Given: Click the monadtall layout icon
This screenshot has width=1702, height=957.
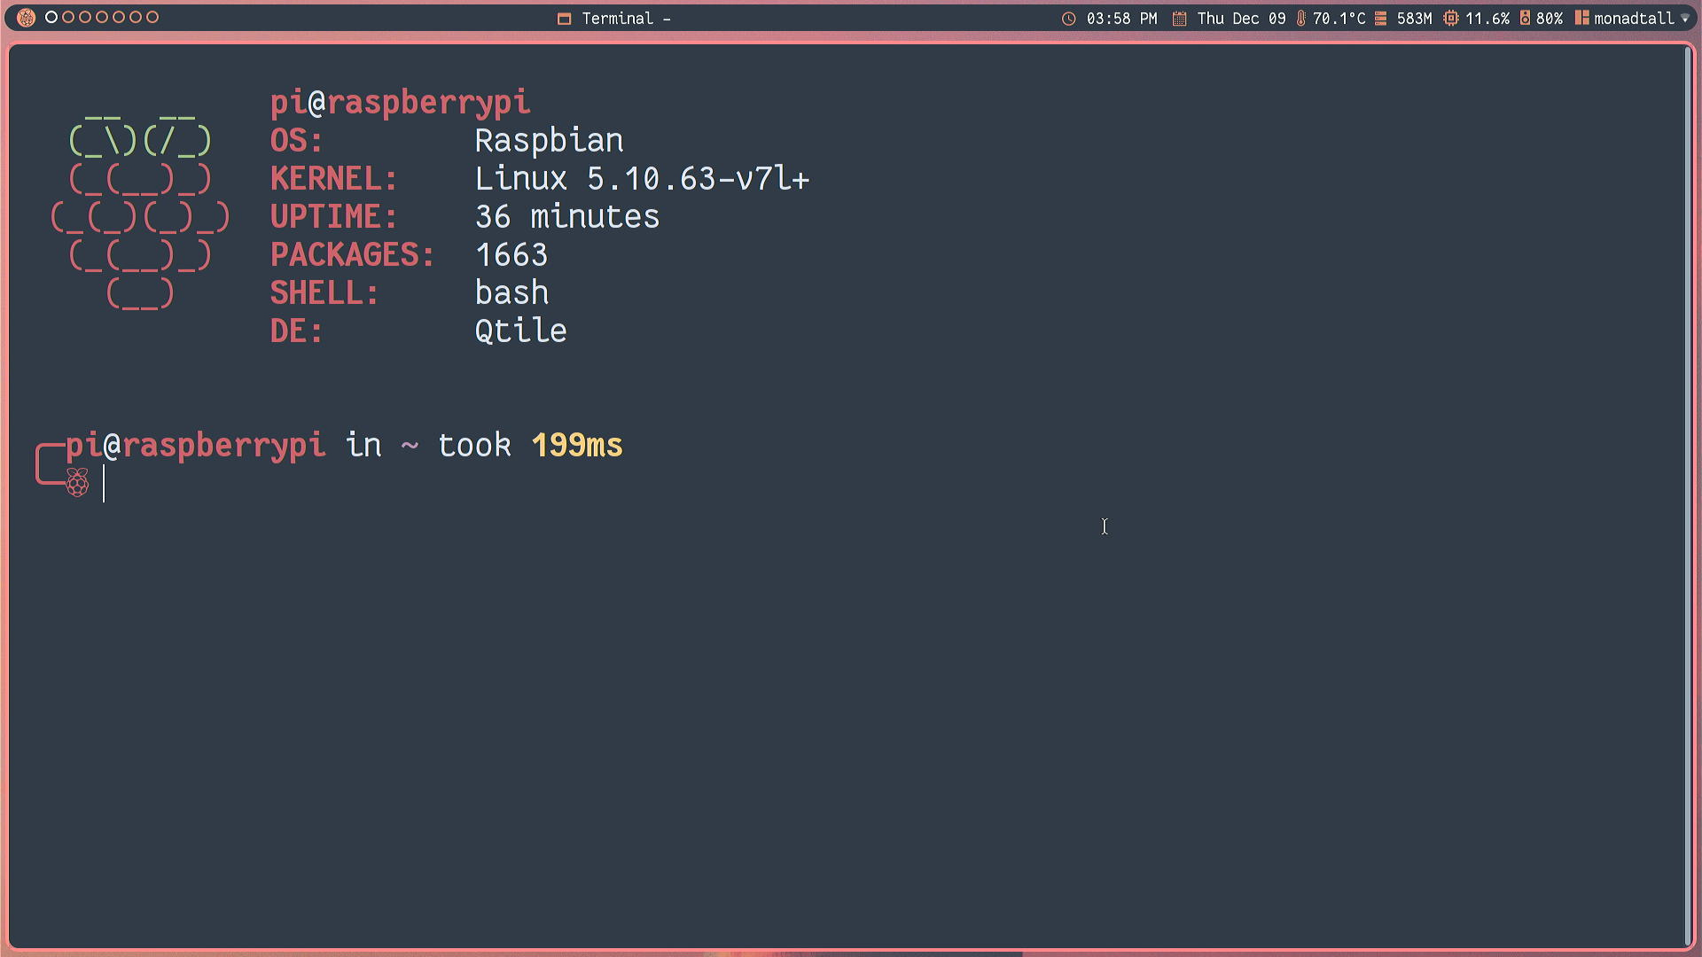Looking at the screenshot, I should [1581, 18].
